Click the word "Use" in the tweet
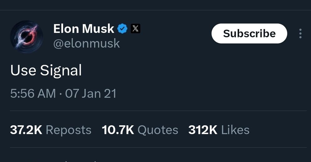 pyautogui.click(x=23, y=71)
